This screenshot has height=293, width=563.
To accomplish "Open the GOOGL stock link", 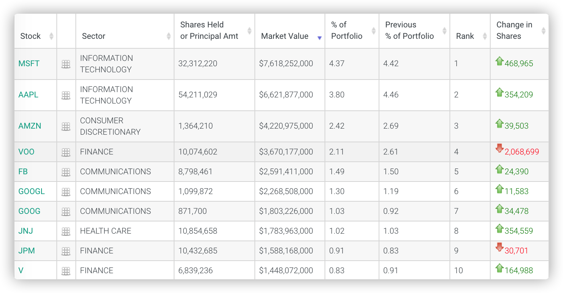I will (32, 191).
